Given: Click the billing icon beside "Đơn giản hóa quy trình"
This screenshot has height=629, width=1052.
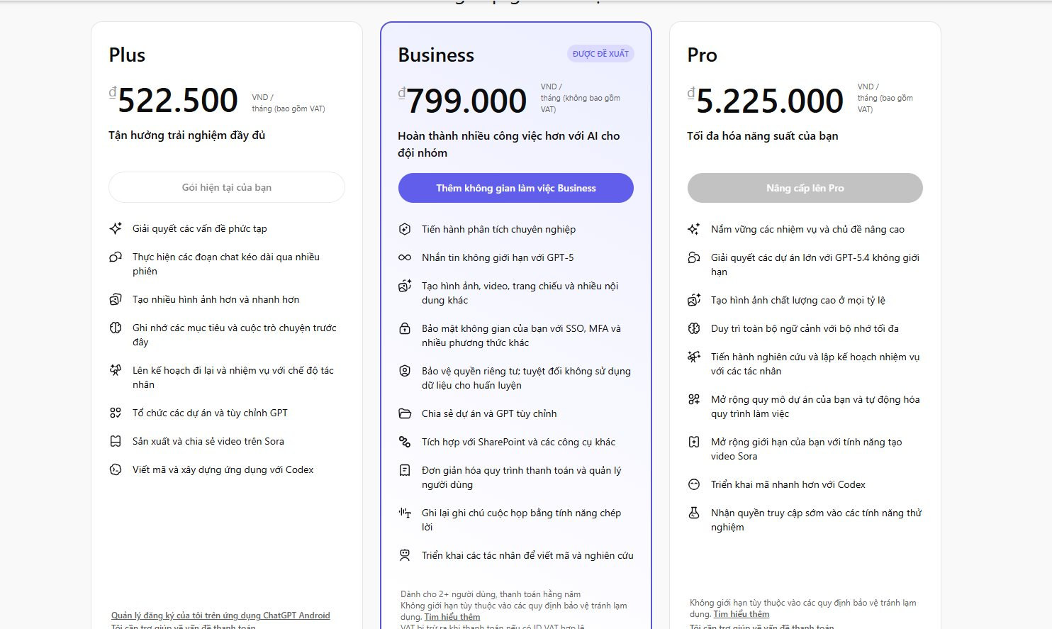Looking at the screenshot, I should [405, 470].
